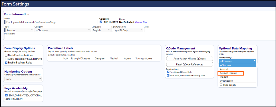Click the Neutral label cell
The height and width of the screenshot is (107, 276).
click(114, 58)
